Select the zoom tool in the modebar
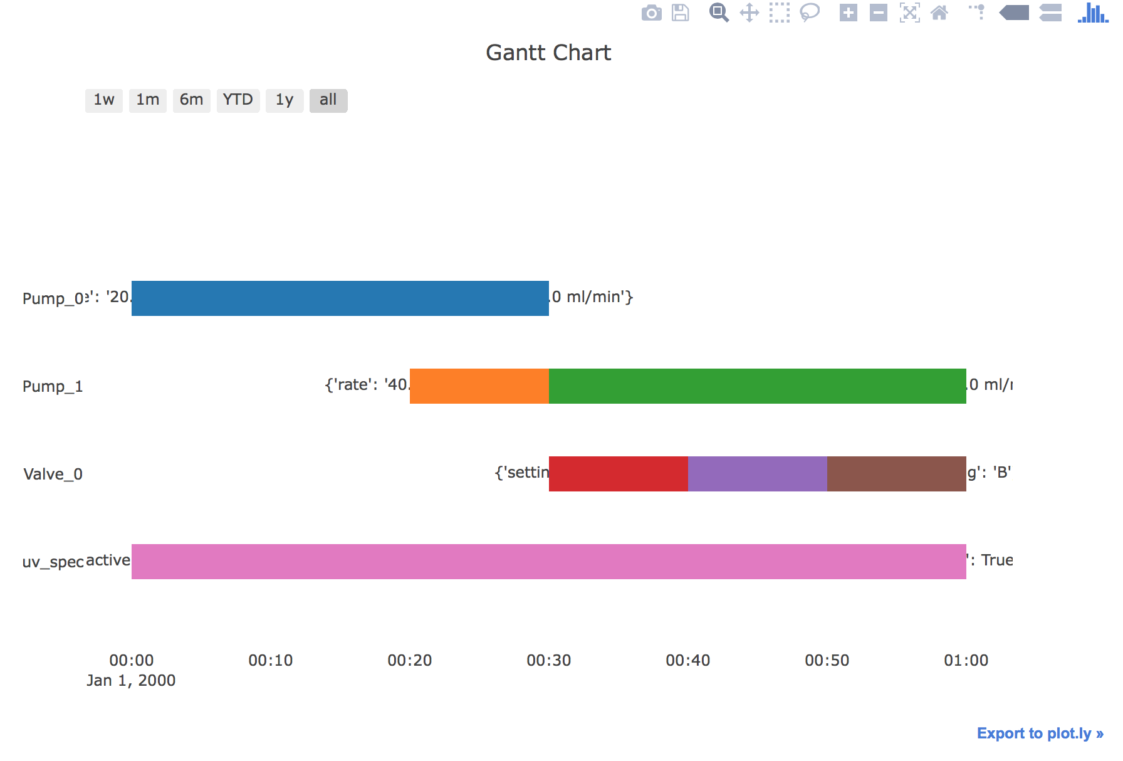 point(719,12)
